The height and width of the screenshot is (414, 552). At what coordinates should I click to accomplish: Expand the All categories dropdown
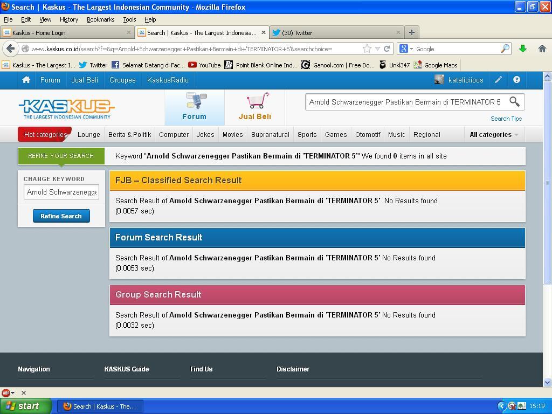[494, 134]
